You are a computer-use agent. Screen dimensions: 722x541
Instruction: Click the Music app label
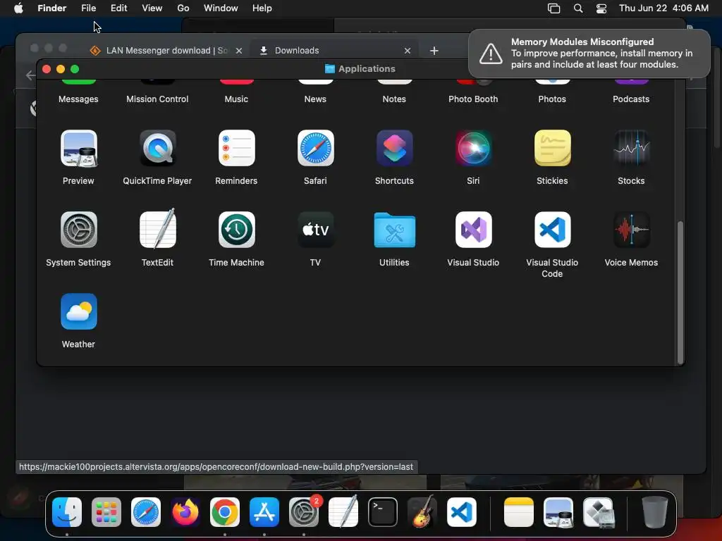236,99
